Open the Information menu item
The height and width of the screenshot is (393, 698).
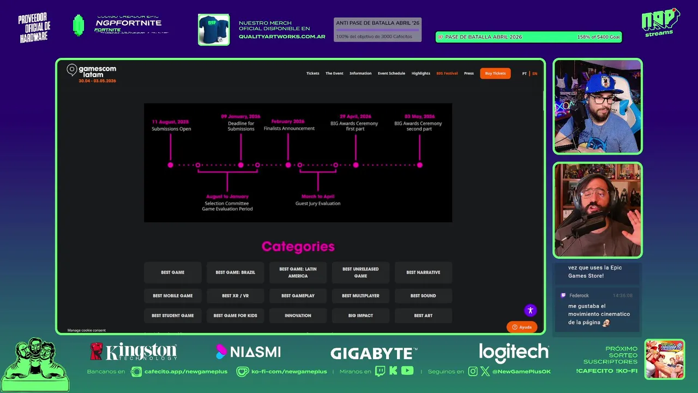coord(360,73)
